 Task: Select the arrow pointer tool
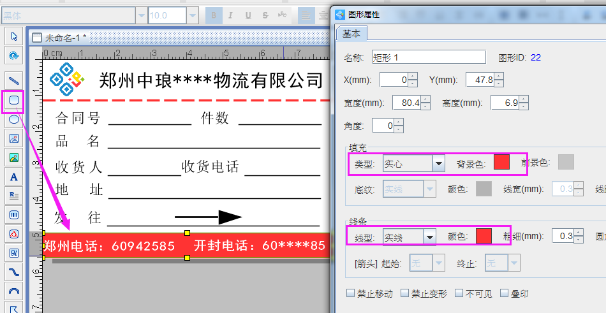tap(13, 36)
